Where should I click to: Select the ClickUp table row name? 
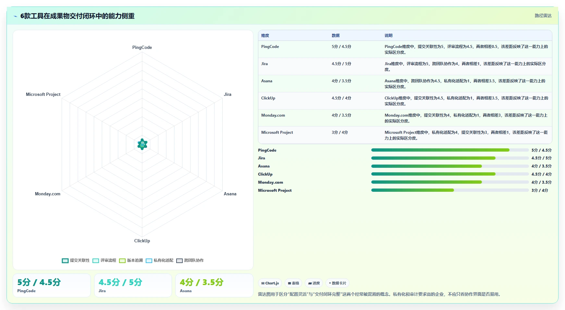pos(268,98)
